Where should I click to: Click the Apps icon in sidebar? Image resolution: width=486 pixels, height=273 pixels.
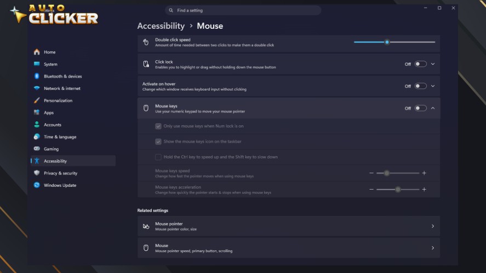tap(37, 112)
